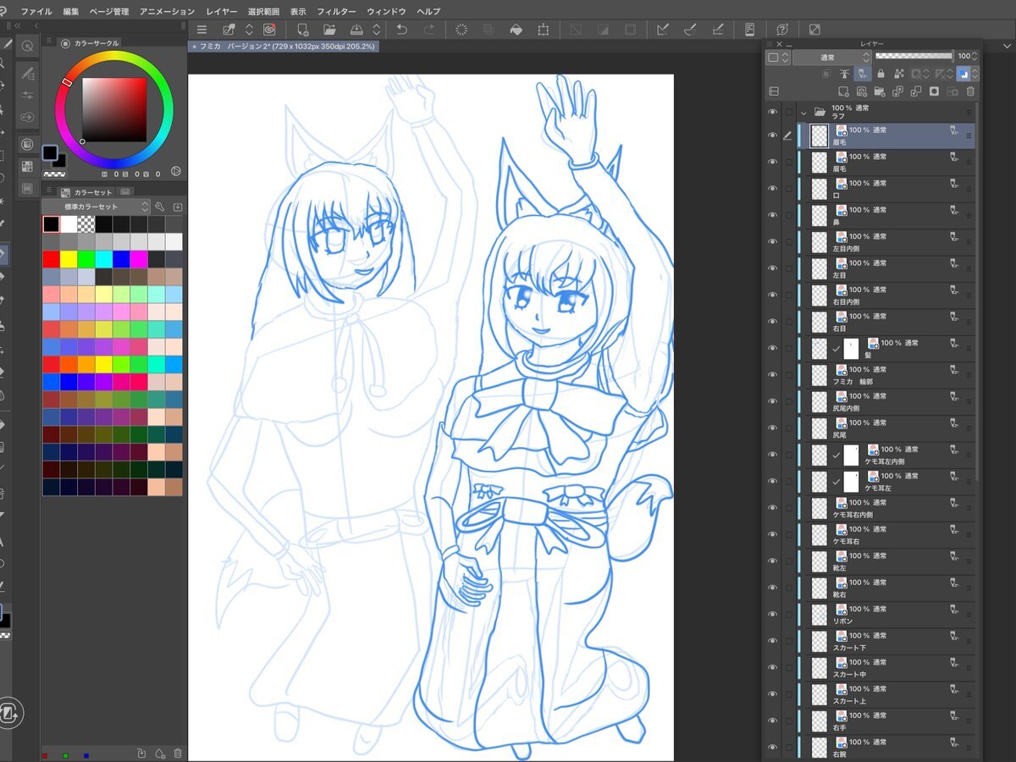
Task: Click the New raster layer icon
Action: (843, 91)
